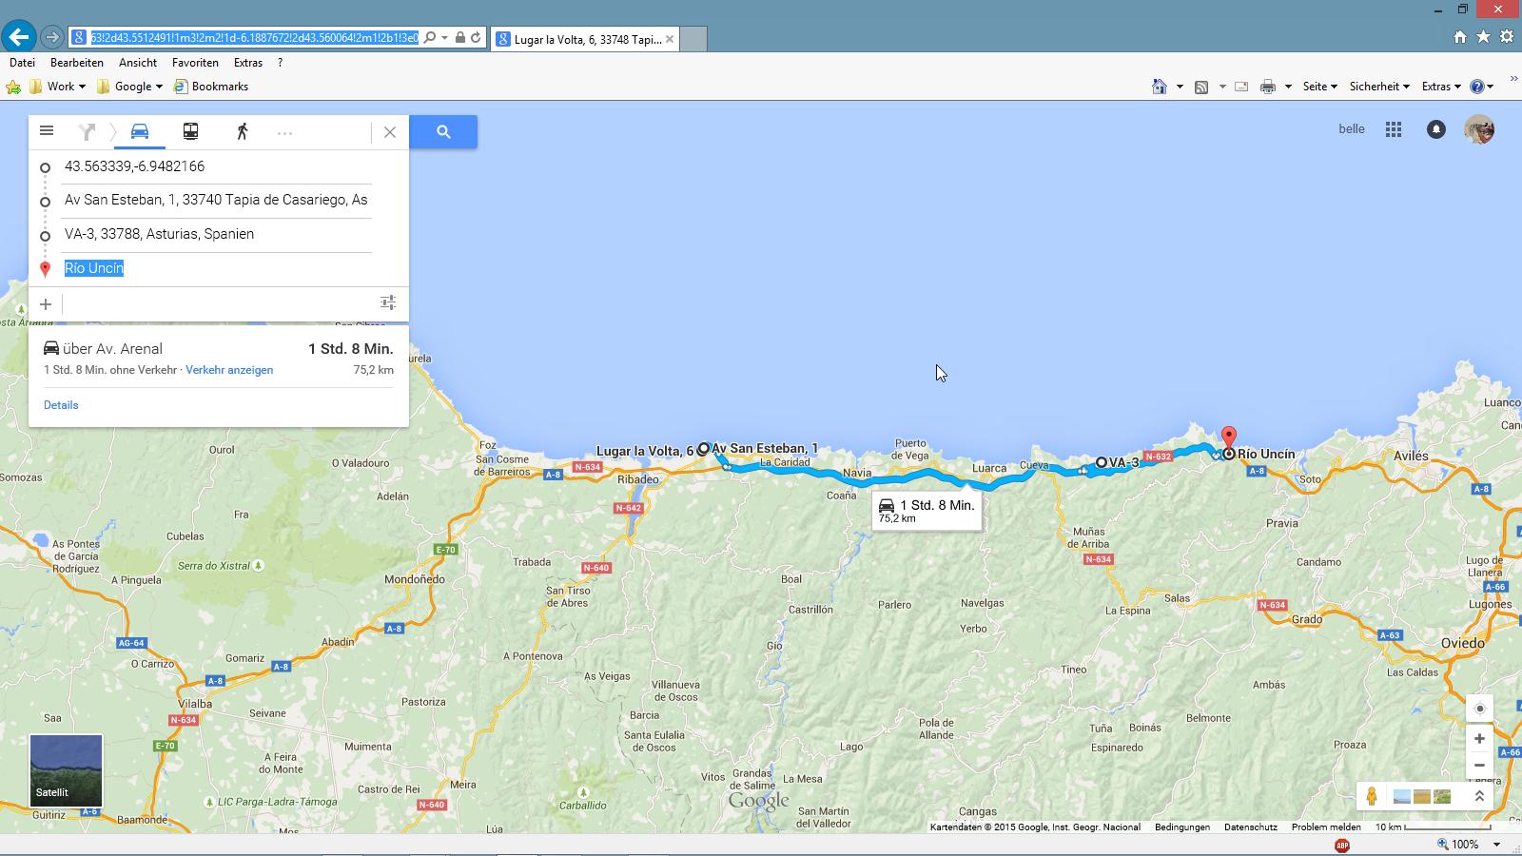This screenshot has width=1522, height=856.
Task: Click the Bedingungen footer link
Action: (1182, 827)
